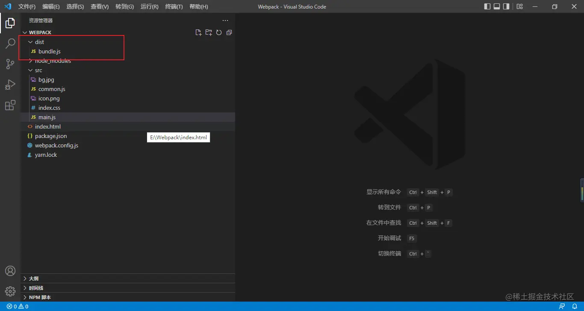Open the webpack.config.js file
Viewport: 584px width, 311px height.
128,145
